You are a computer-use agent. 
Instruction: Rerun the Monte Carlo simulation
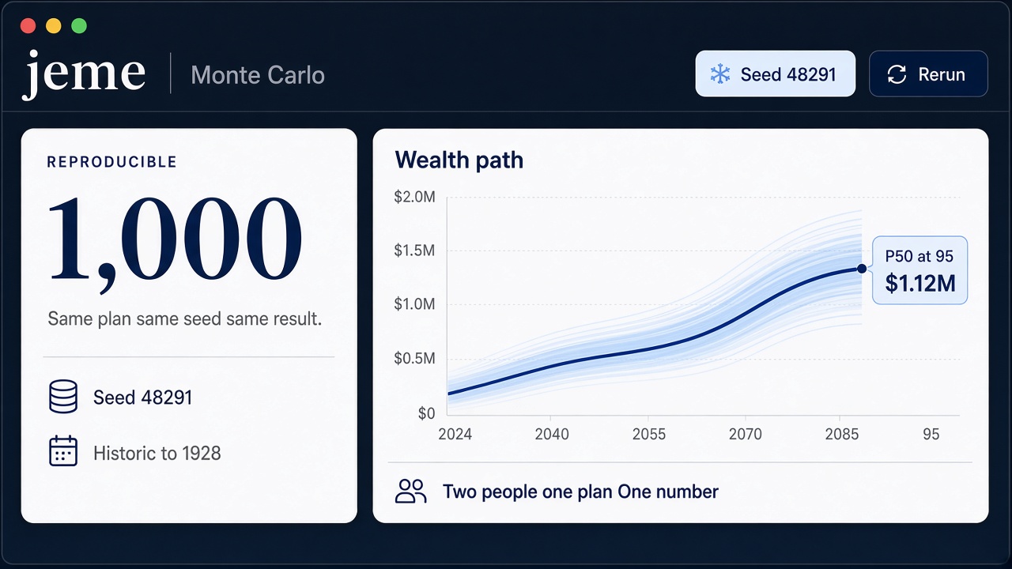(928, 73)
